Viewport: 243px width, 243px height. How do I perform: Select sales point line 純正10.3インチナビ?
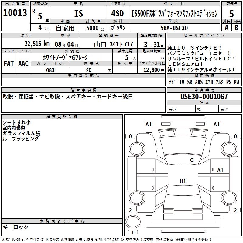tap(194, 48)
